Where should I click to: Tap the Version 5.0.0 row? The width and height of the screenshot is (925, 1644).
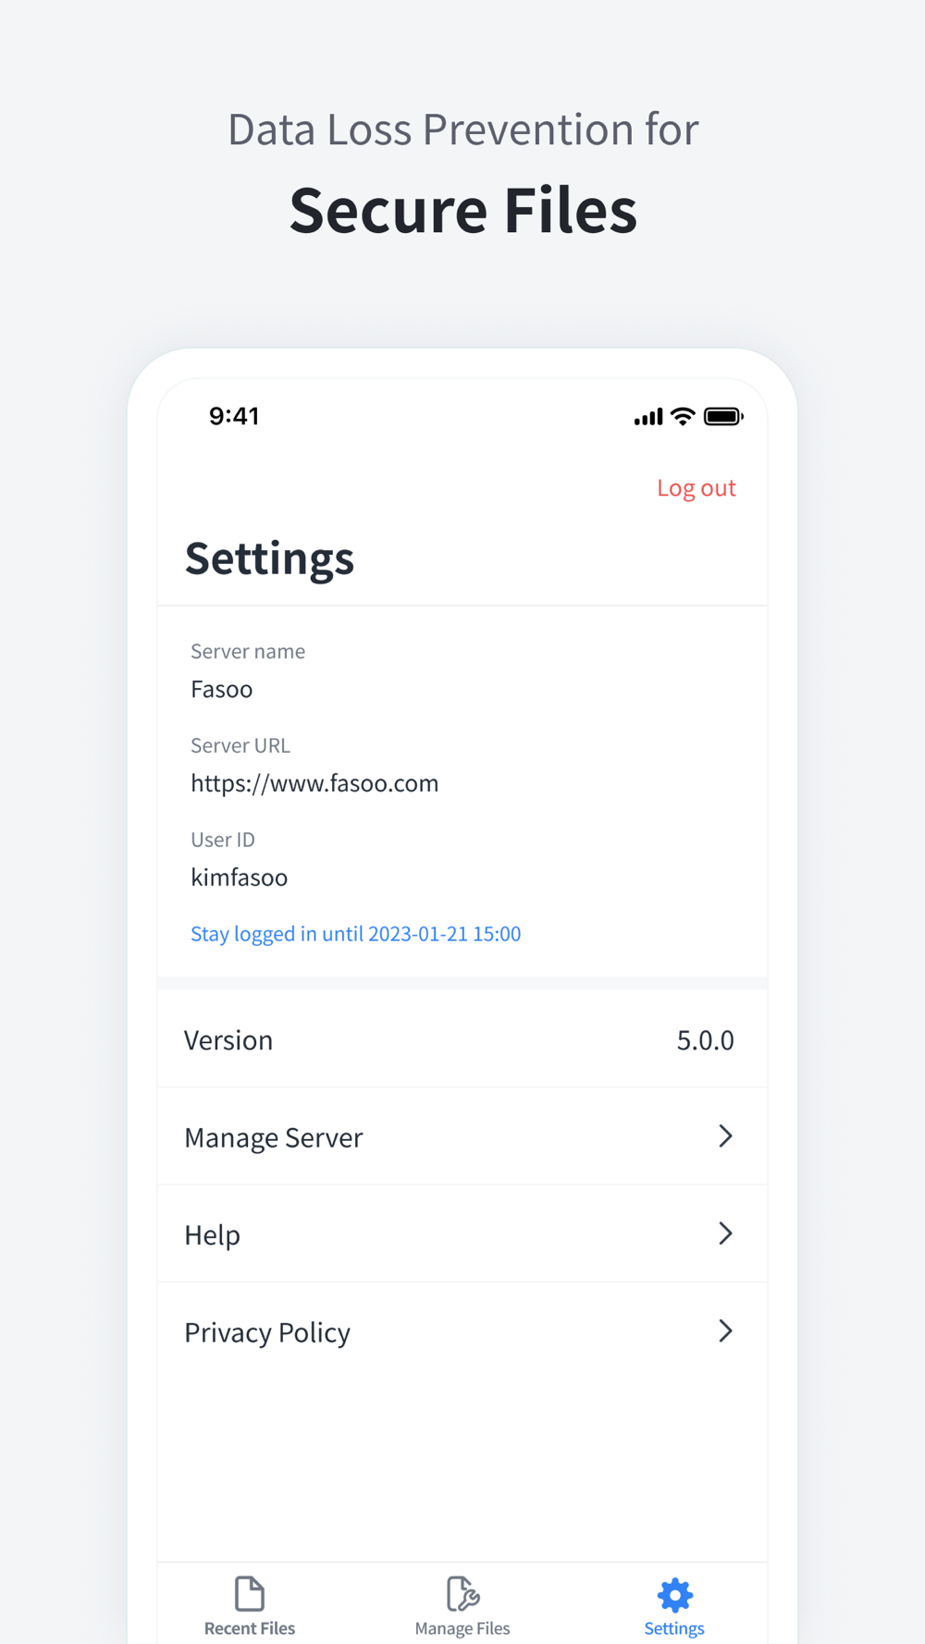[x=462, y=1039]
